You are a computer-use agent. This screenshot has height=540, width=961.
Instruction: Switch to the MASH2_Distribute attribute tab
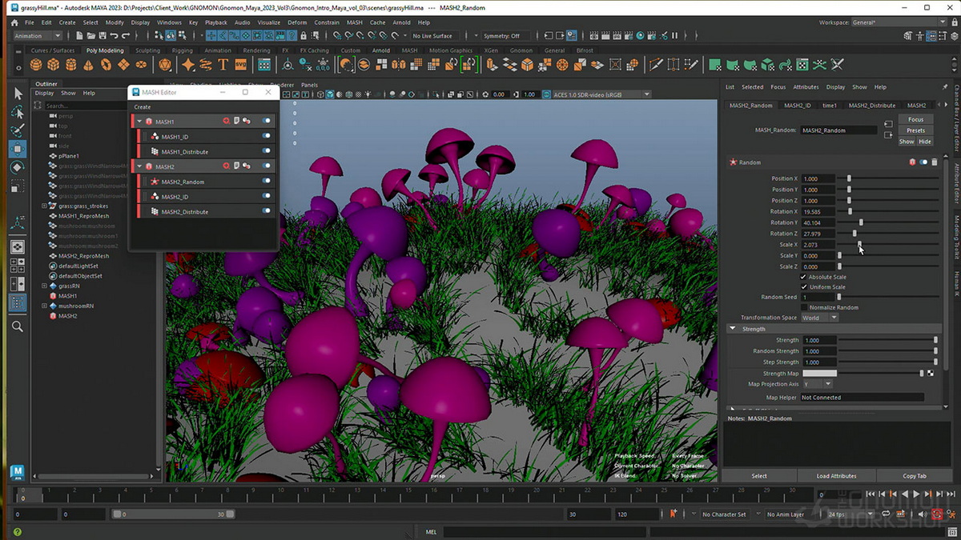(x=871, y=105)
